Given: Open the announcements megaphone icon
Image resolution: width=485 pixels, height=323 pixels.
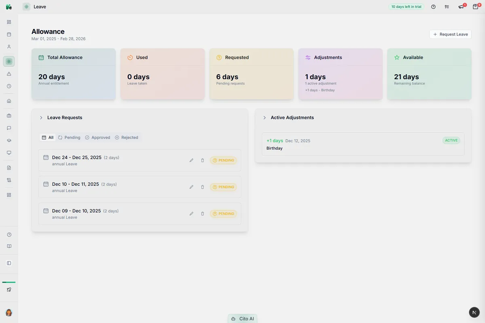Looking at the screenshot, I should (461, 6).
